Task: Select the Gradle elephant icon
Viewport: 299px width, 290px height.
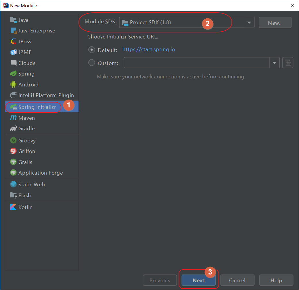Action: pos(13,129)
